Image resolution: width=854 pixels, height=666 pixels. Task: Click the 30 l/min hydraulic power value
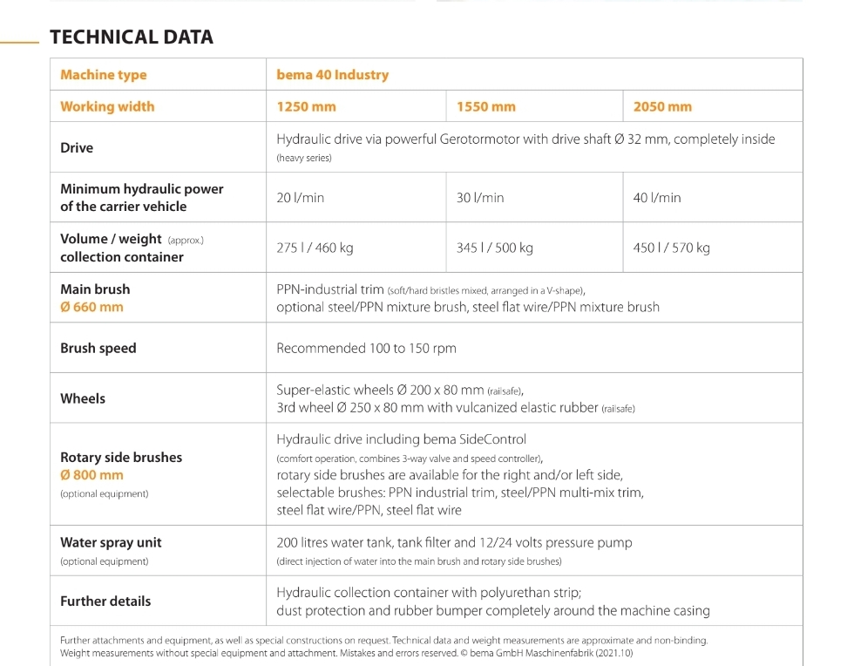tap(480, 198)
